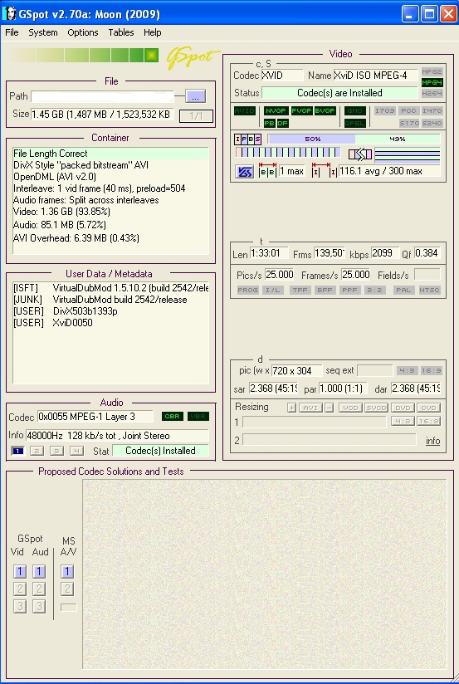459x684 pixels.
Task: Click the CBR audio indicator
Action: pos(173,416)
